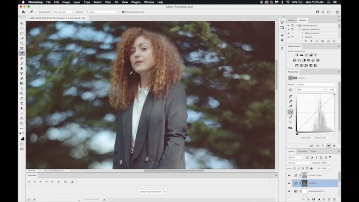Select the Hand tool
Screen dimensions: 359x202
coord(22,118)
